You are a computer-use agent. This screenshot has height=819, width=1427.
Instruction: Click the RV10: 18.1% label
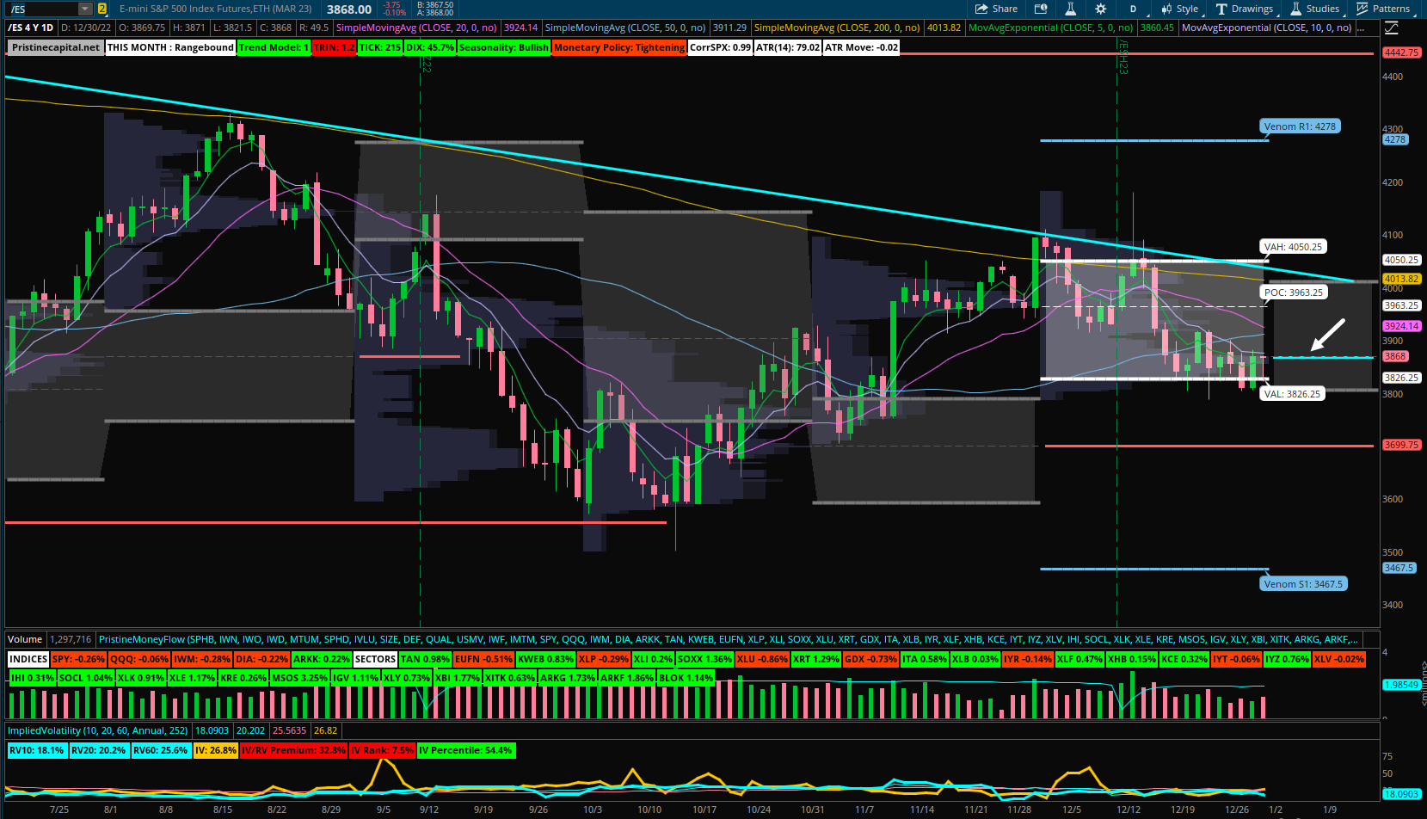point(37,750)
